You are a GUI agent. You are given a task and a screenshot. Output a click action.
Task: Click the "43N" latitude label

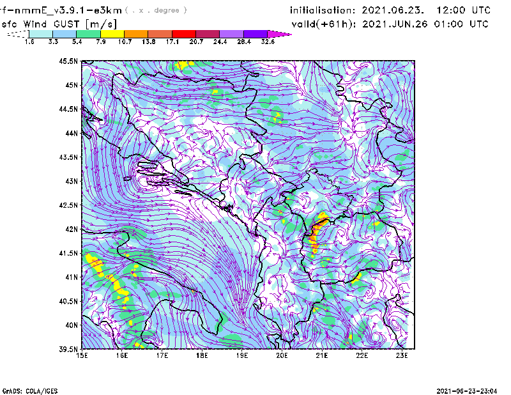(72, 181)
